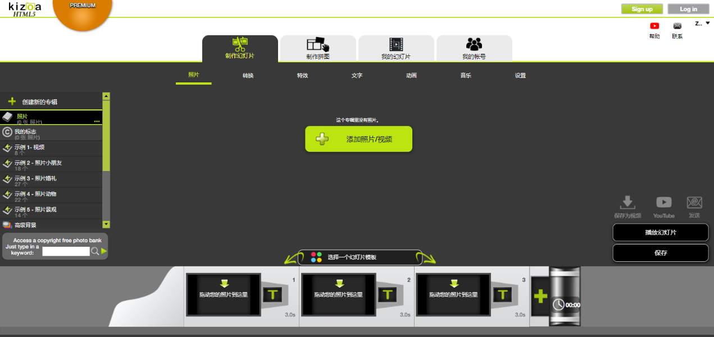Viewport: 714px width, 337px height.
Task: Select slide 2 photo placeholder
Action: click(338, 294)
